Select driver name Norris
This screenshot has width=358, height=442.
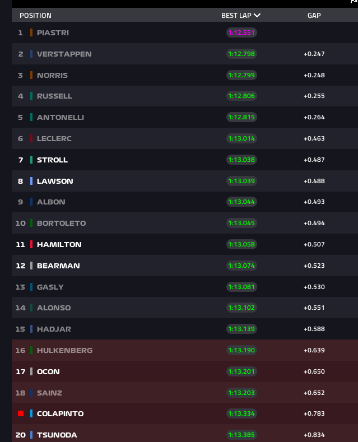coord(51,75)
